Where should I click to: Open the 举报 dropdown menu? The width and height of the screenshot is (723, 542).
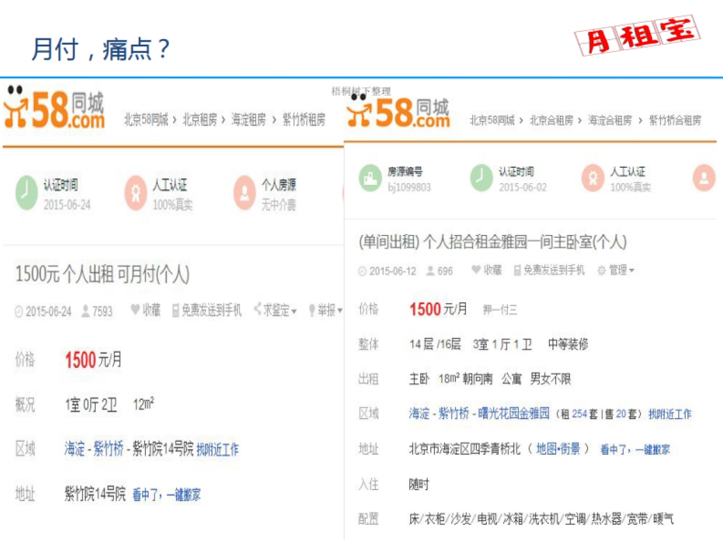coord(325,310)
